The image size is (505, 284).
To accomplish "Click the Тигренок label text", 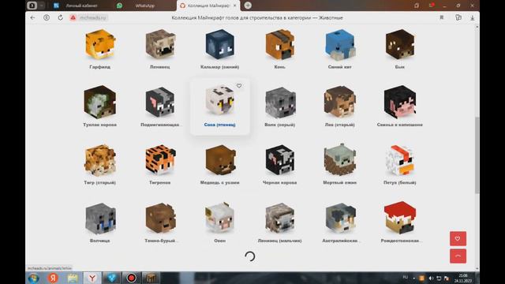I will click(x=160, y=182).
